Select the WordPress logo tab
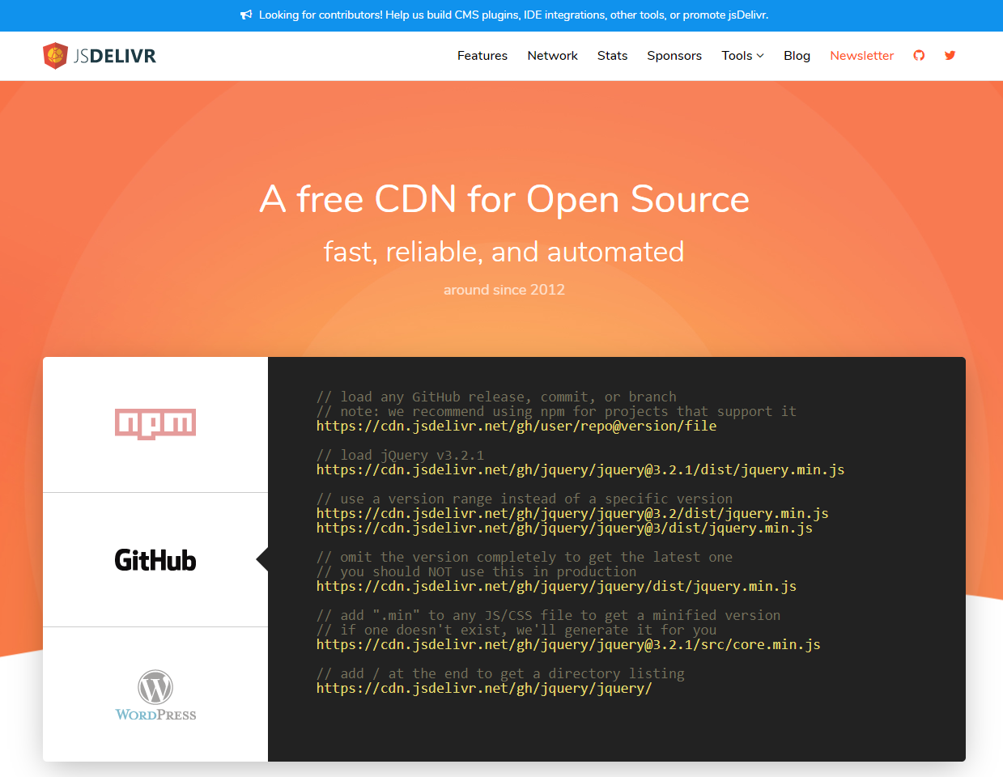The height and width of the screenshot is (777, 1003). (155, 695)
